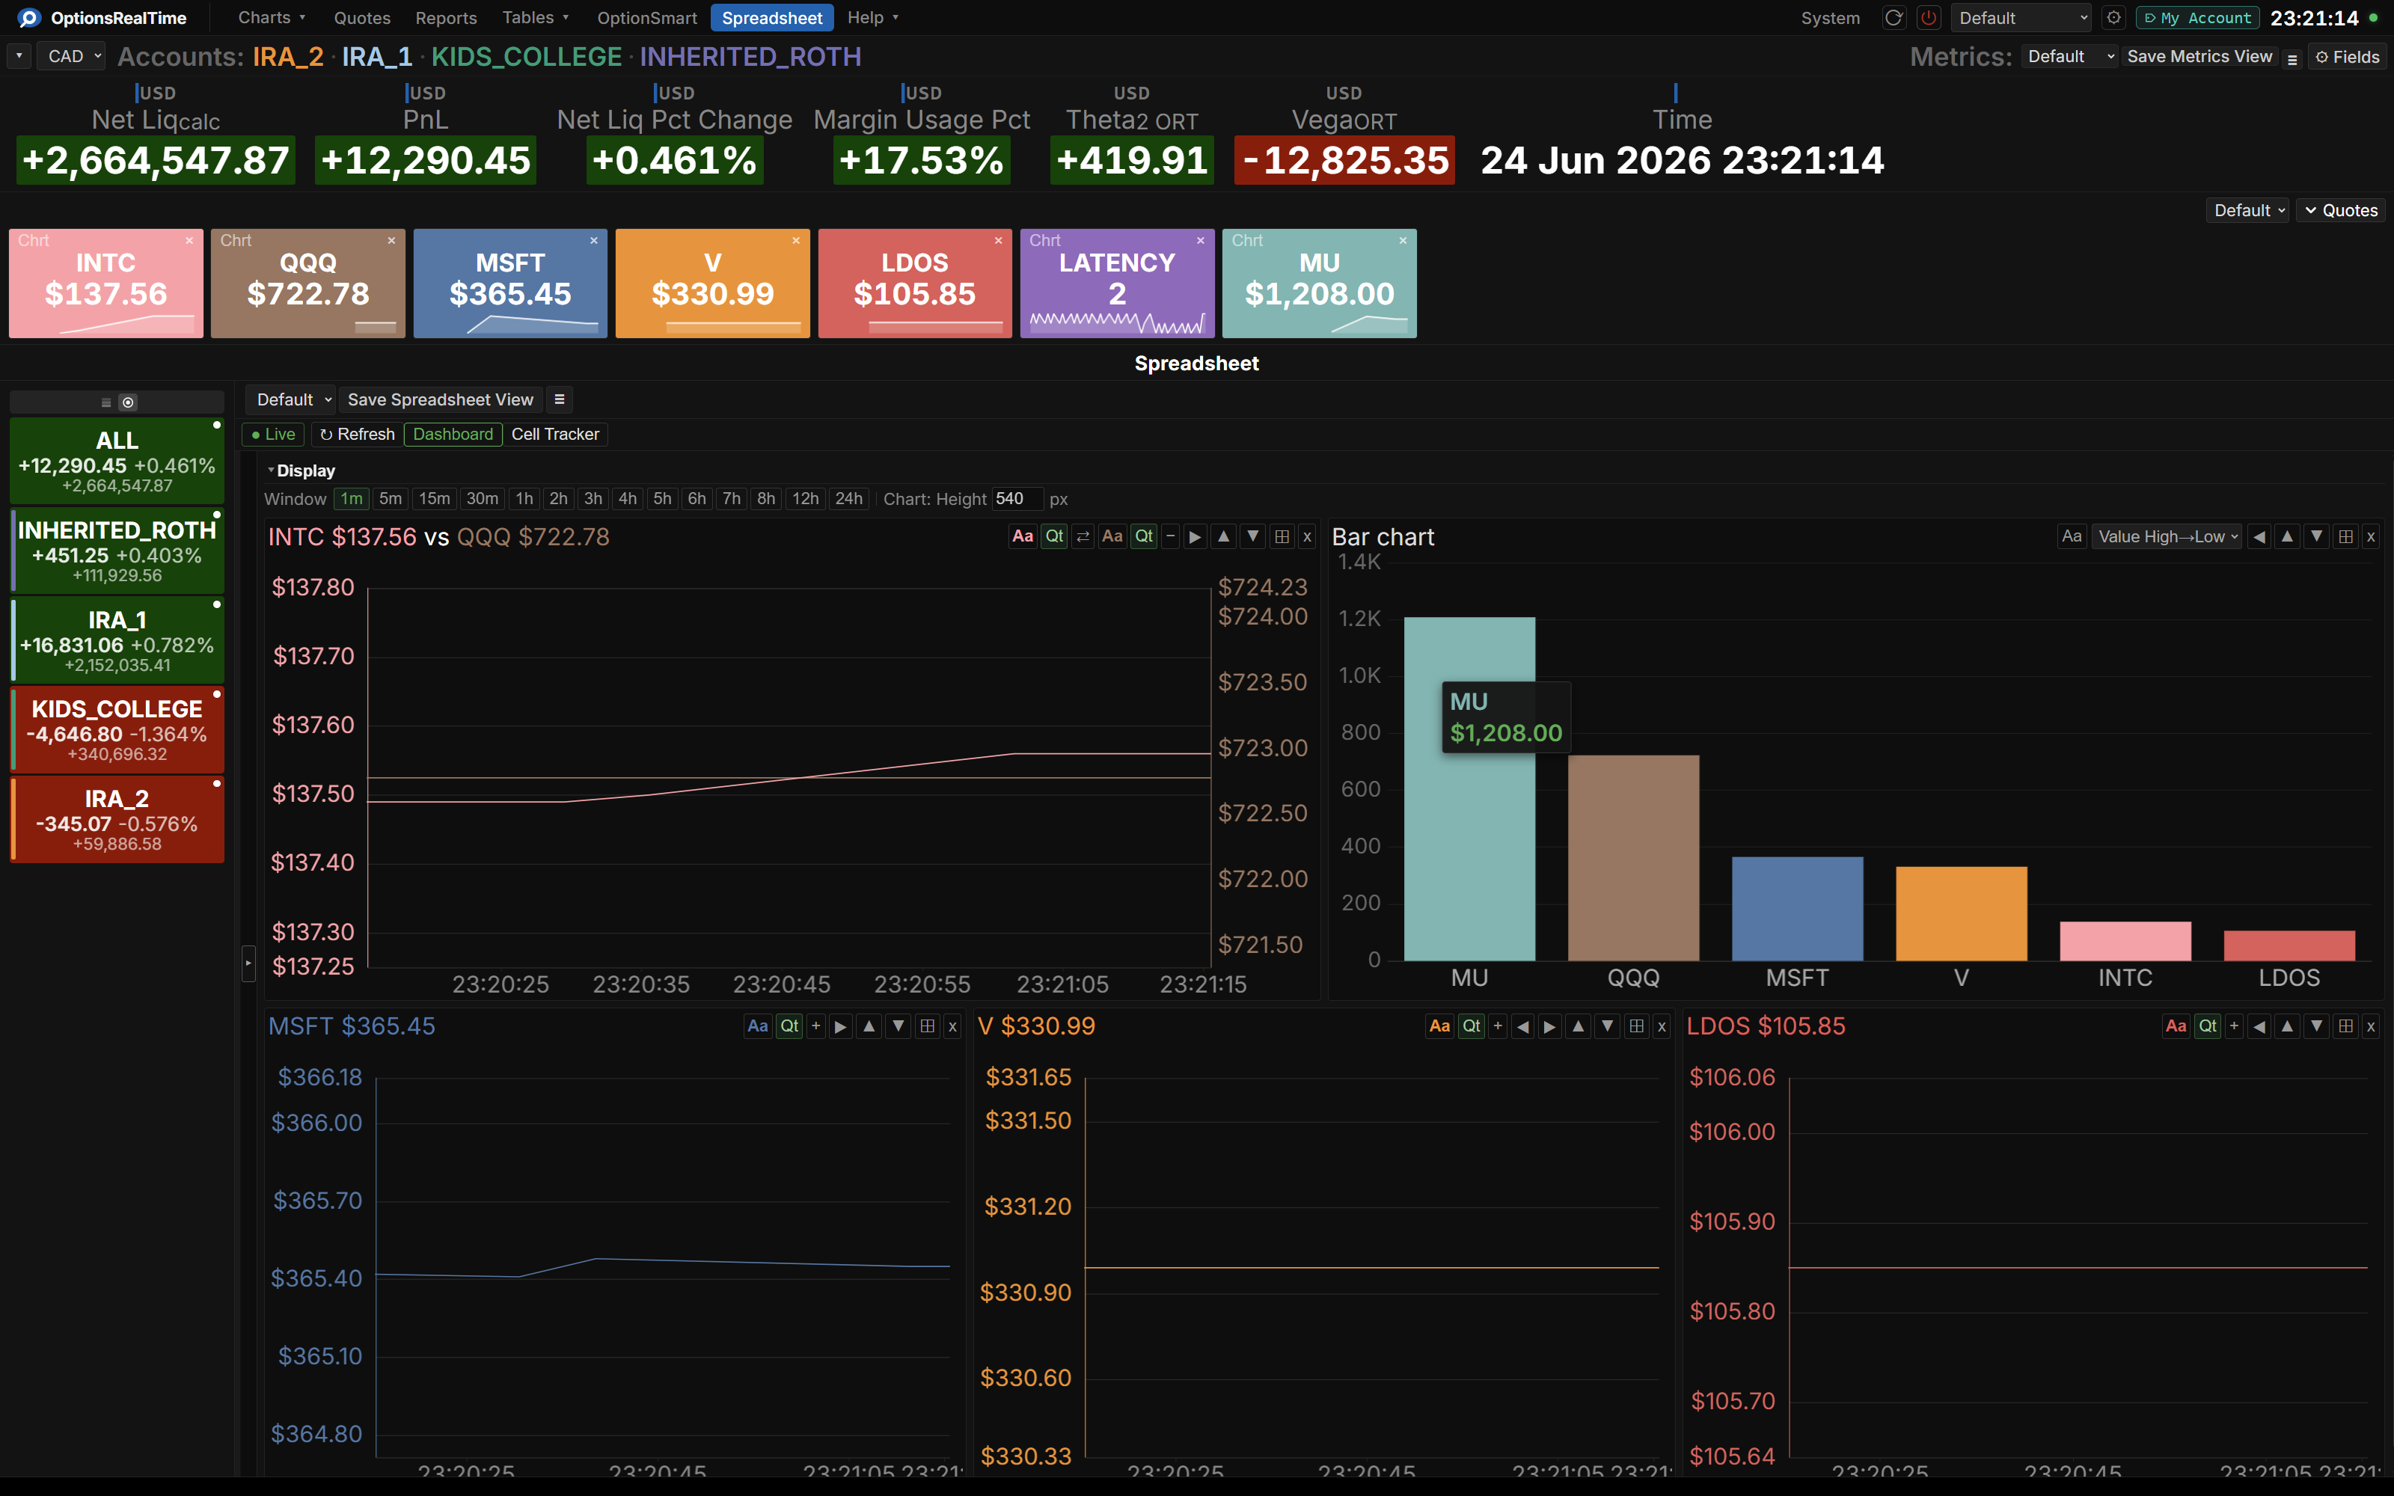Open the Cell Tracker view

[555, 435]
